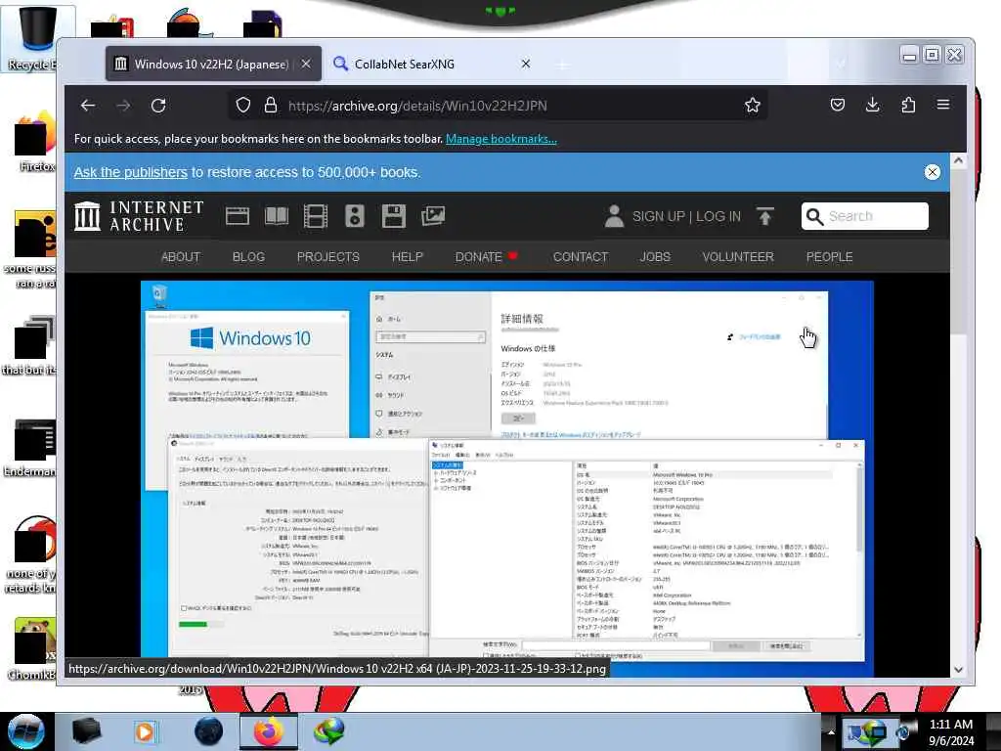Open the JOBS menu item
The image size is (1001, 751).
pyautogui.click(x=655, y=257)
